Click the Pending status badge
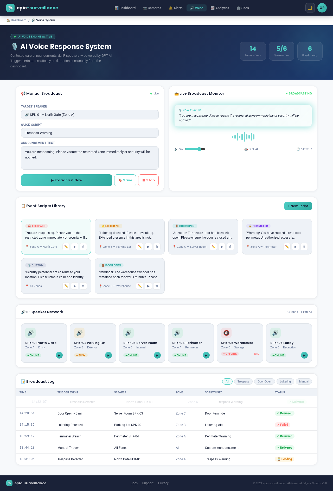The image size is (333, 491). pos(284,459)
